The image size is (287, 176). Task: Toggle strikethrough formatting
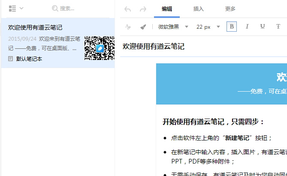278,27
